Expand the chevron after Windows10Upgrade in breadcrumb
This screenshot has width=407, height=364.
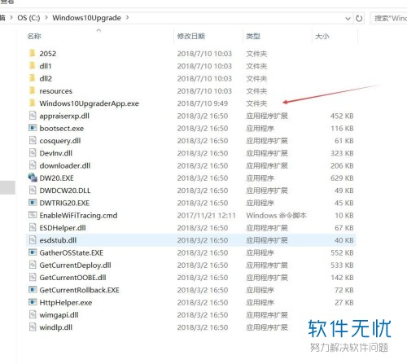[x=127, y=18]
